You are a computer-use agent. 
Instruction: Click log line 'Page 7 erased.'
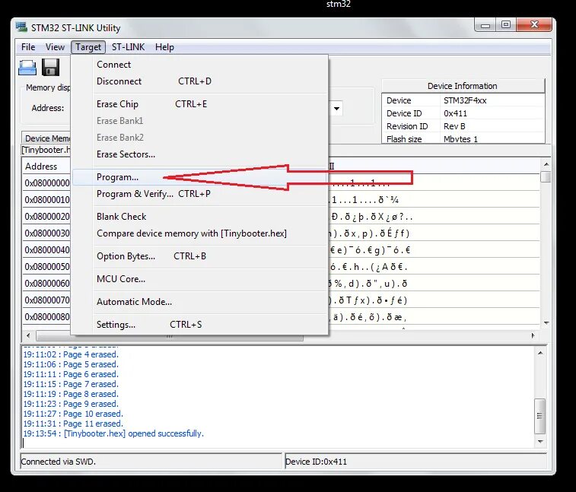point(71,384)
